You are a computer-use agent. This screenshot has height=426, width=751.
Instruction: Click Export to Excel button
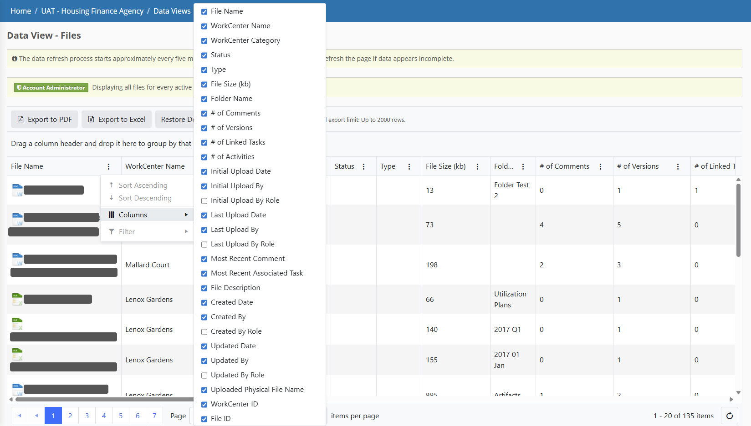click(x=117, y=119)
